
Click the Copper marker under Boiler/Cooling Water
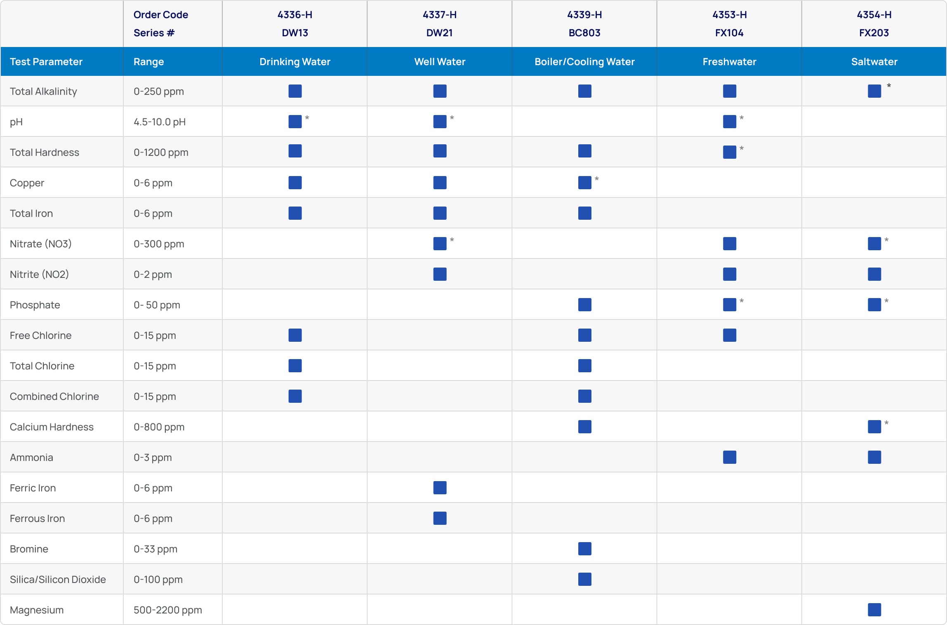584,182
